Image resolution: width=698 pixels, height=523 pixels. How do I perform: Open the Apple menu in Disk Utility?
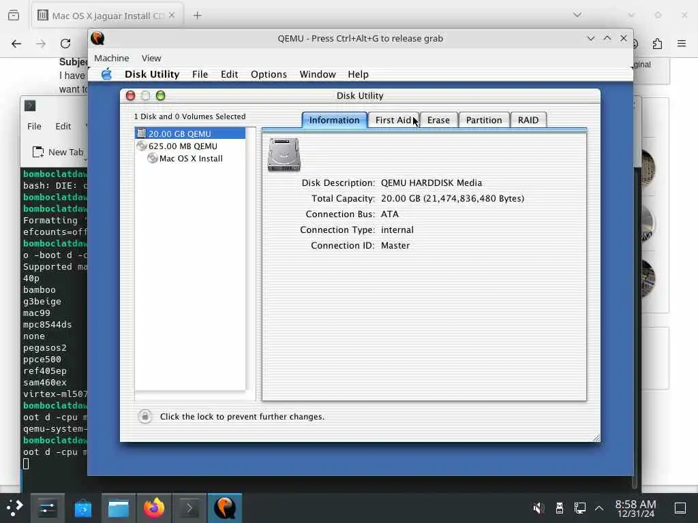coord(106,74)
